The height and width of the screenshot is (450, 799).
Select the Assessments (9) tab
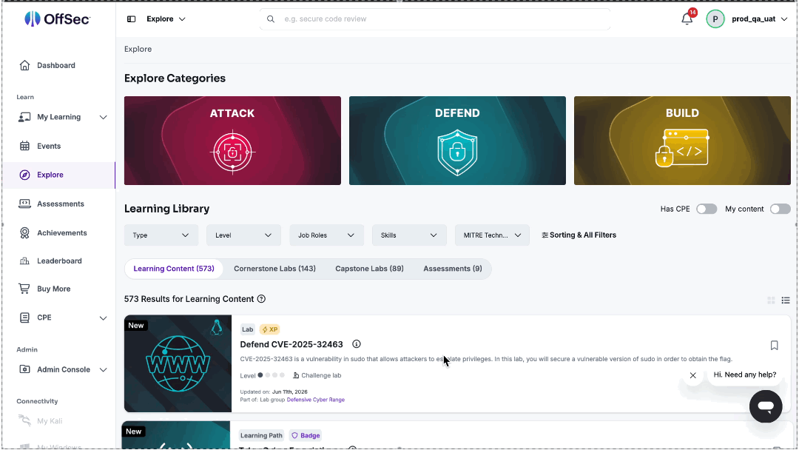coord(453,269)
